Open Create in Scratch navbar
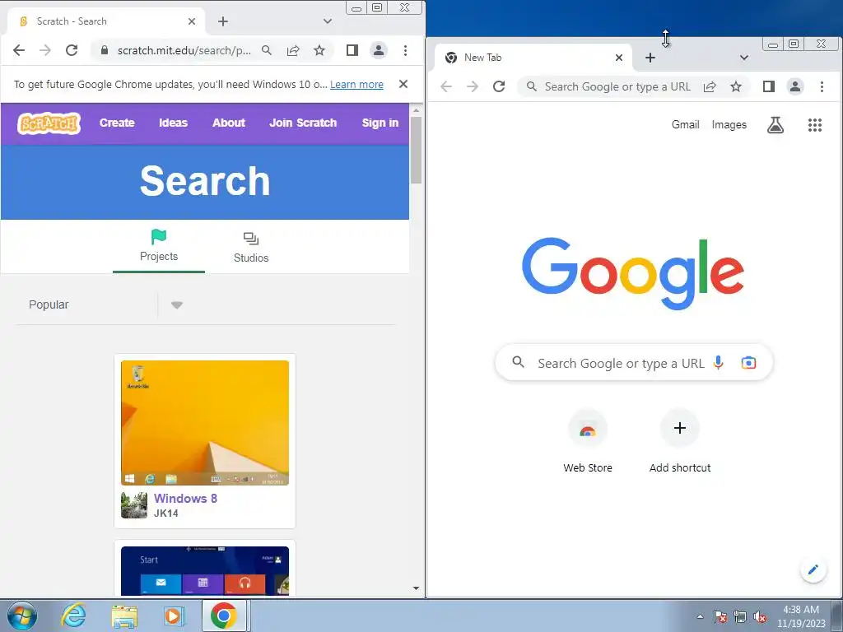 pyautogui.click(x=117, y=123)
